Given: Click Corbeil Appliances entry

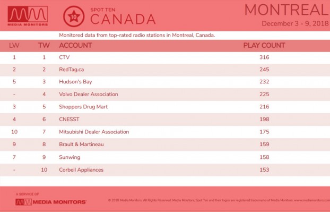Looking at the screenshot, I should pyautogui.click(x=81, y=169).
